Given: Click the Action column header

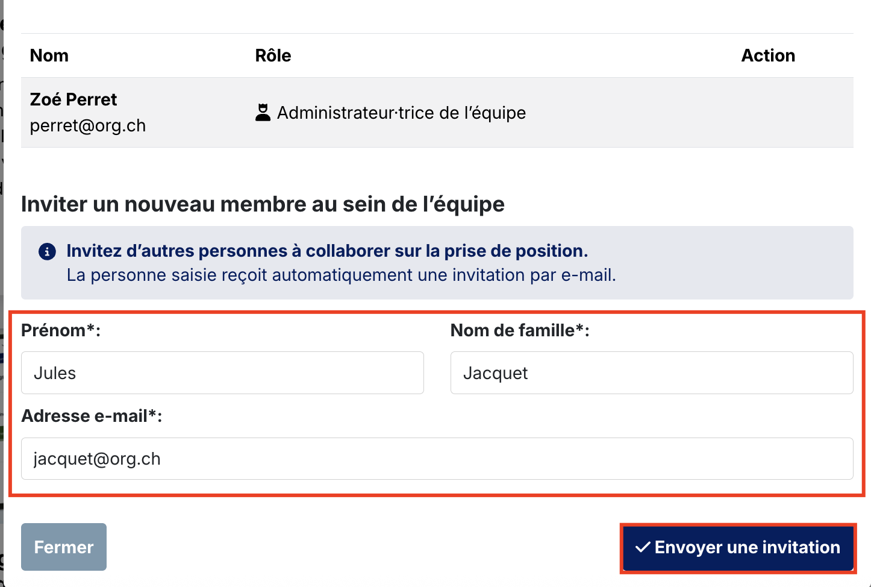Looking at the screenshot, I should [x=768, y=55].
